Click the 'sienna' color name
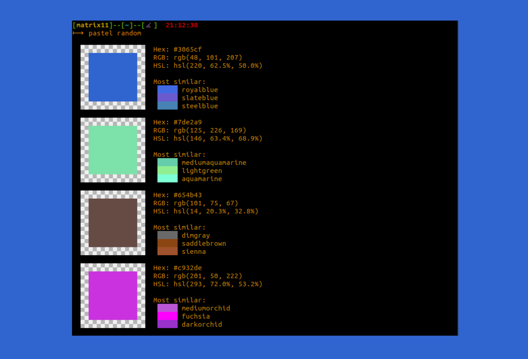528x359 pixels. pyautogui.click(x=194, y=252)
